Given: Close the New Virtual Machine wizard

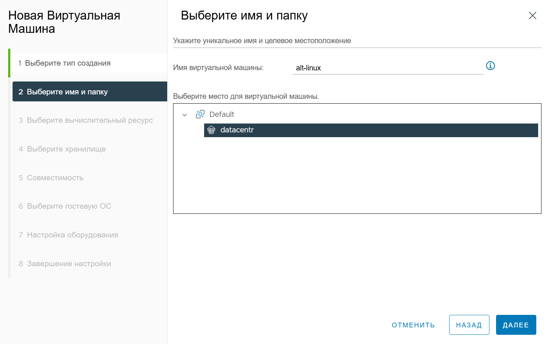Looking at the screenshot, I should pyautogui.click(x=532, y=15).
